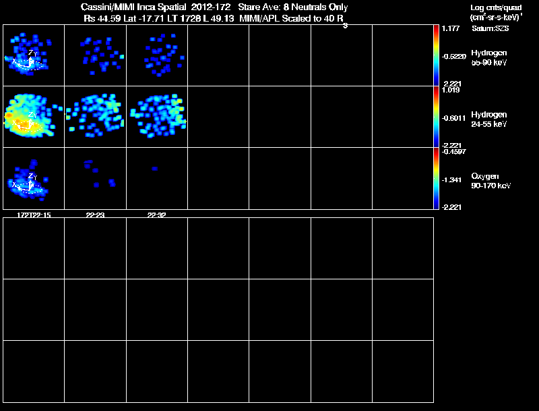Screen dimensions: 539x411
Task: Click the color bar value '-0.4597'
Action: [x=453, y=152]
